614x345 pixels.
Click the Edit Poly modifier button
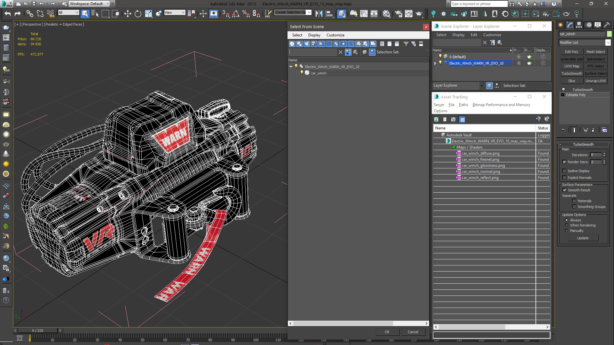571,52
